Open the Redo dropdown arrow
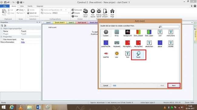197x110 pixels. pyautogui.click(x=24, y=13)
